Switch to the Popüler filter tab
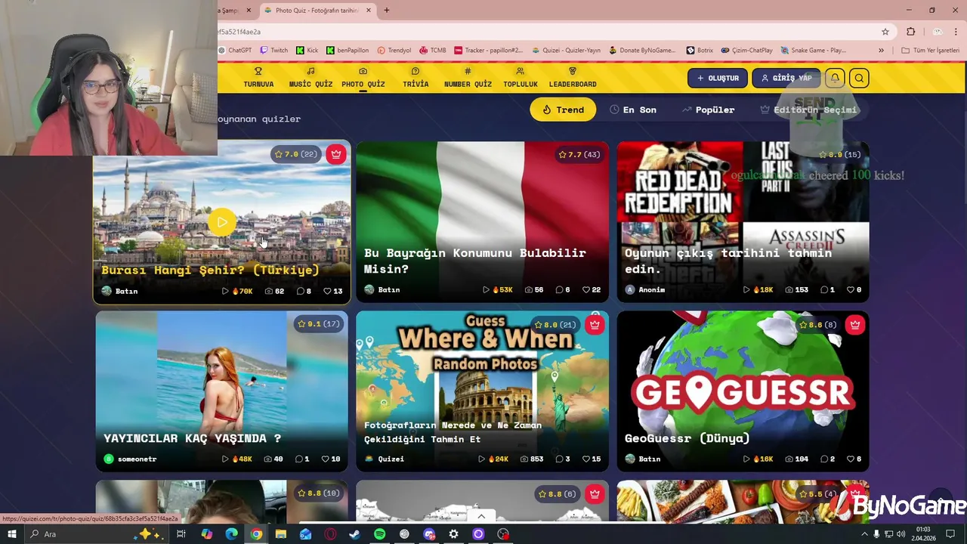This screenshot has height=544, width=967. point(708,110)
